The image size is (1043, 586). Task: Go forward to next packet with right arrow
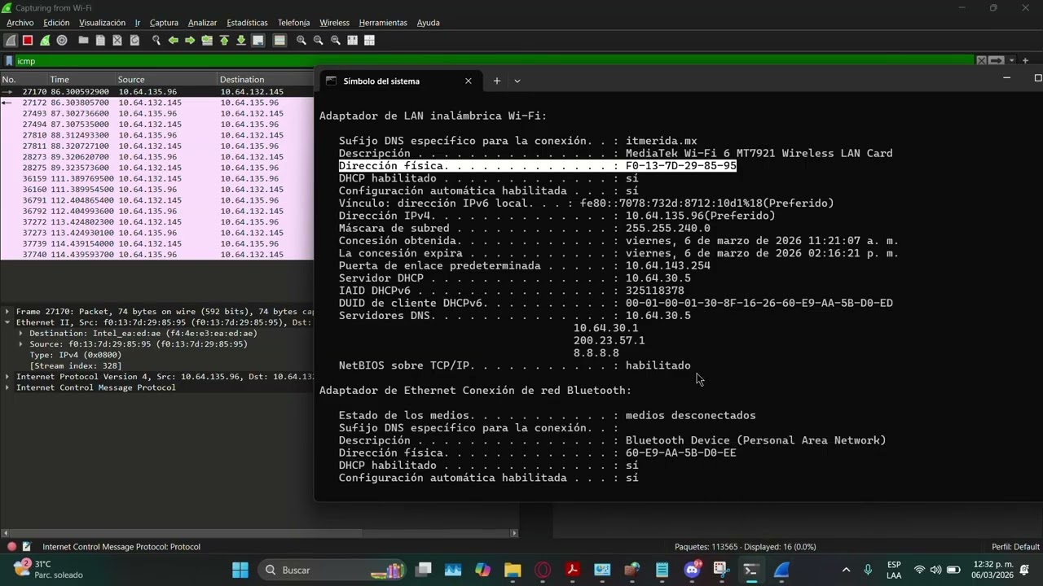pyautogui.click(x=190, y=40)
